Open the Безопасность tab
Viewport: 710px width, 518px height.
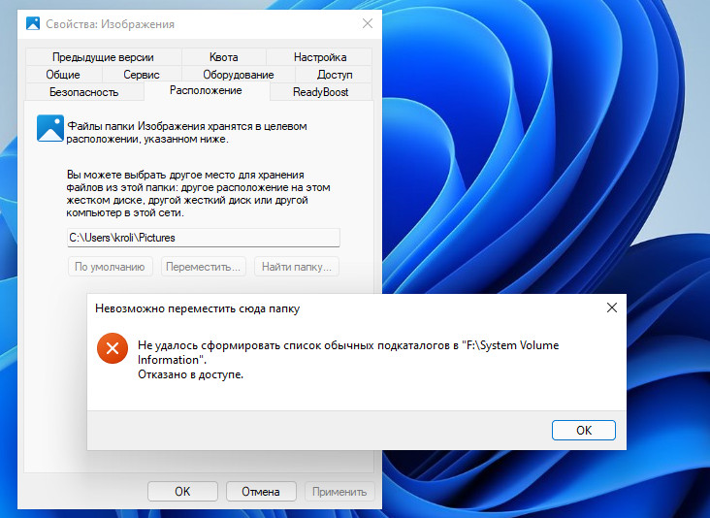(84, 92)
